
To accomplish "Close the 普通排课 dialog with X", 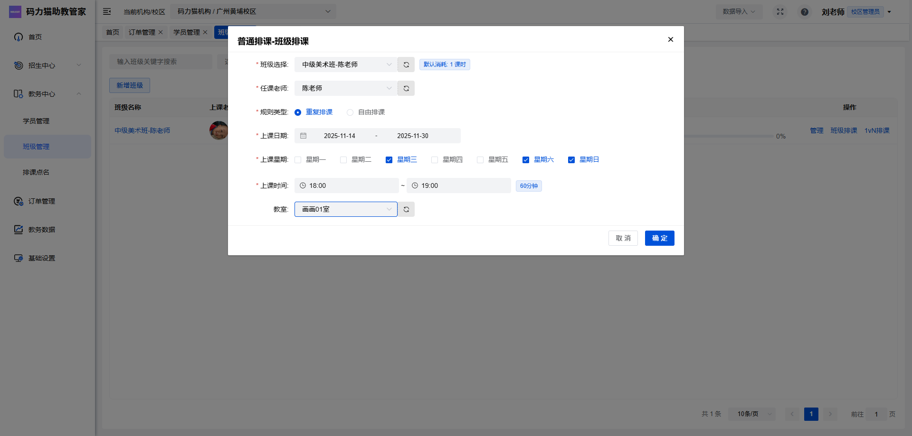I will coord(670,39).
